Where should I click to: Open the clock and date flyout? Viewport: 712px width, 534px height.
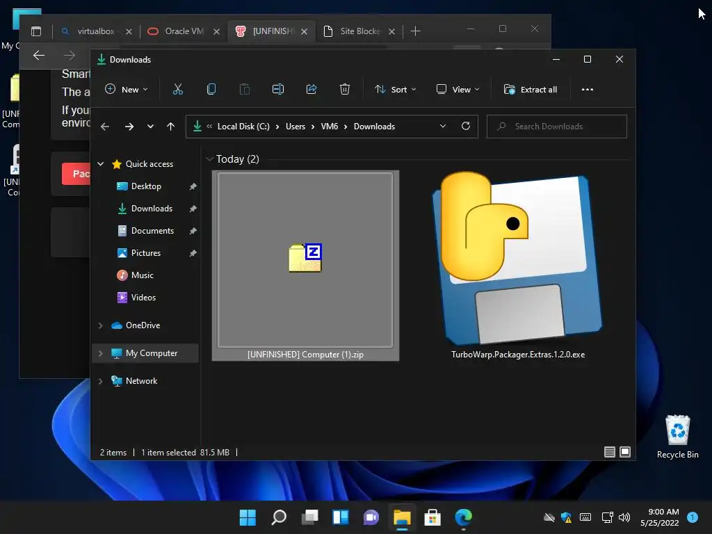click(660, 517)
